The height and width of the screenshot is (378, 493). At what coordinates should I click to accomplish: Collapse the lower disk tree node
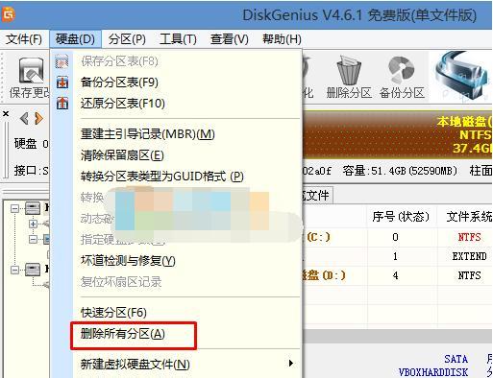[x=14, y=270]
